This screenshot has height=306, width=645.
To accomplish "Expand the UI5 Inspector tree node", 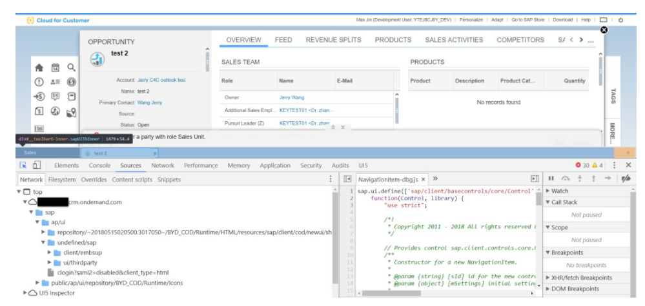I will 25,293.
